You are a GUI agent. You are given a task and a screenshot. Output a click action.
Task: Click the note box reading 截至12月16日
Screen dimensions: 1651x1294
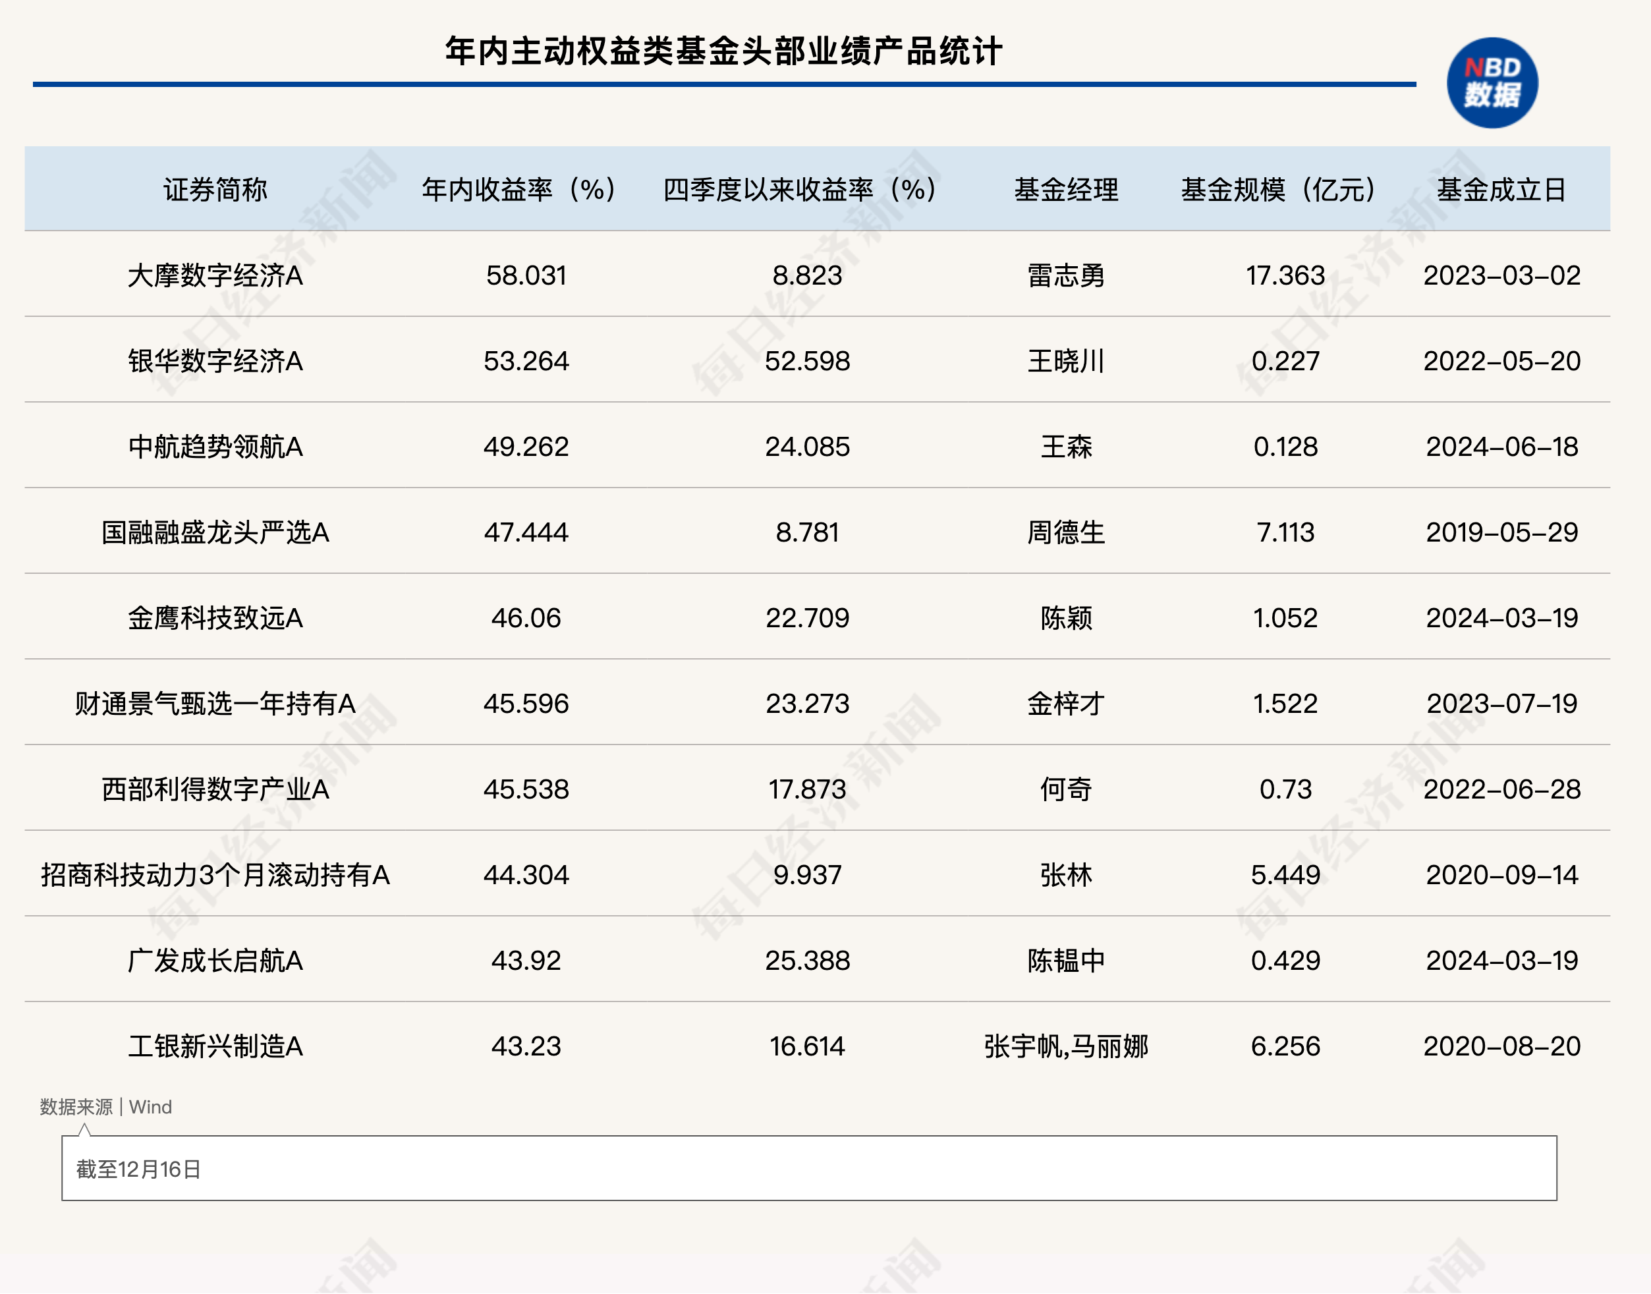click(x=809, y=1168)
